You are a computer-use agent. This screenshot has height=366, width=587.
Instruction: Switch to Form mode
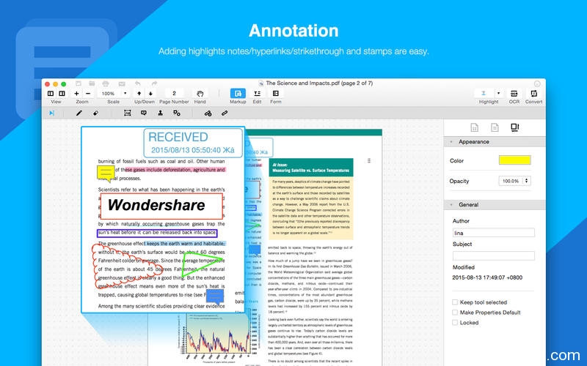pyautogui.click(x=276, y=94)
